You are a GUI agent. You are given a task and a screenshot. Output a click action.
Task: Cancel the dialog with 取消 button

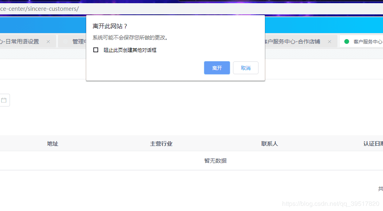click(x=246, y=68)
